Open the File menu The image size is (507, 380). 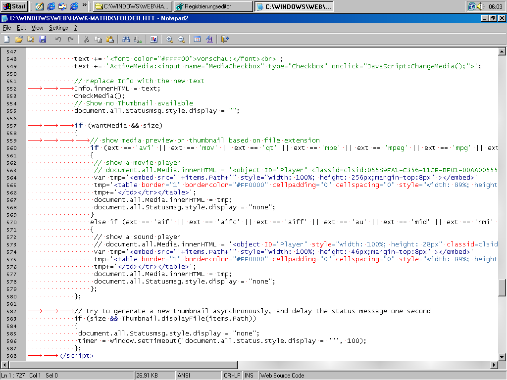(x=7, y=28)
